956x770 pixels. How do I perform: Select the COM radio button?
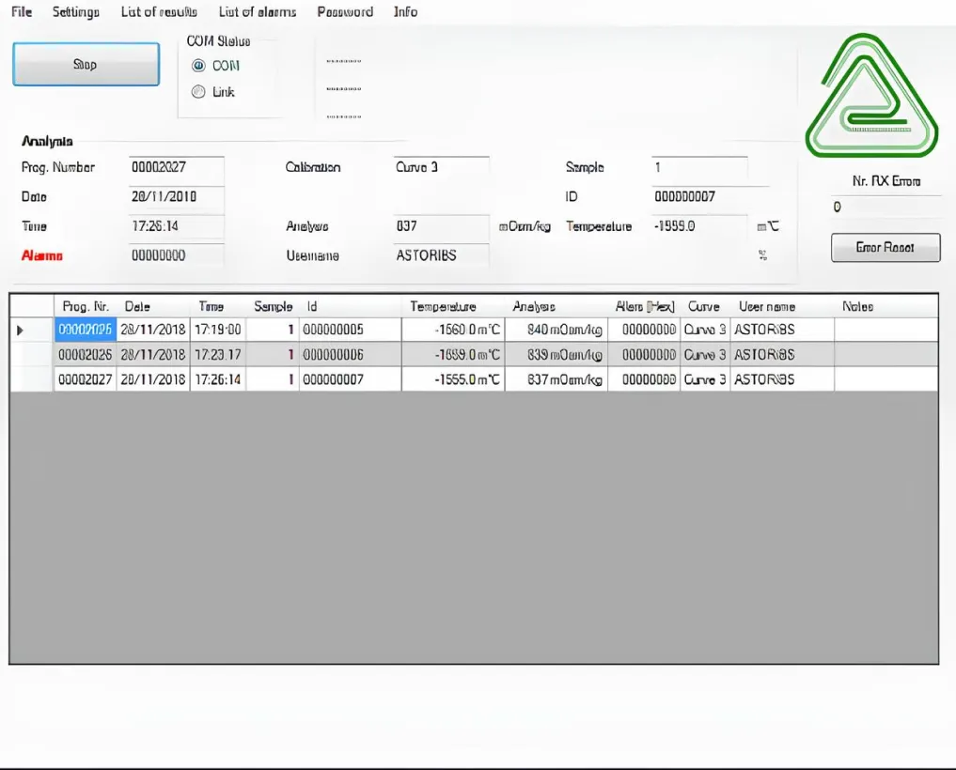[197, 66]
